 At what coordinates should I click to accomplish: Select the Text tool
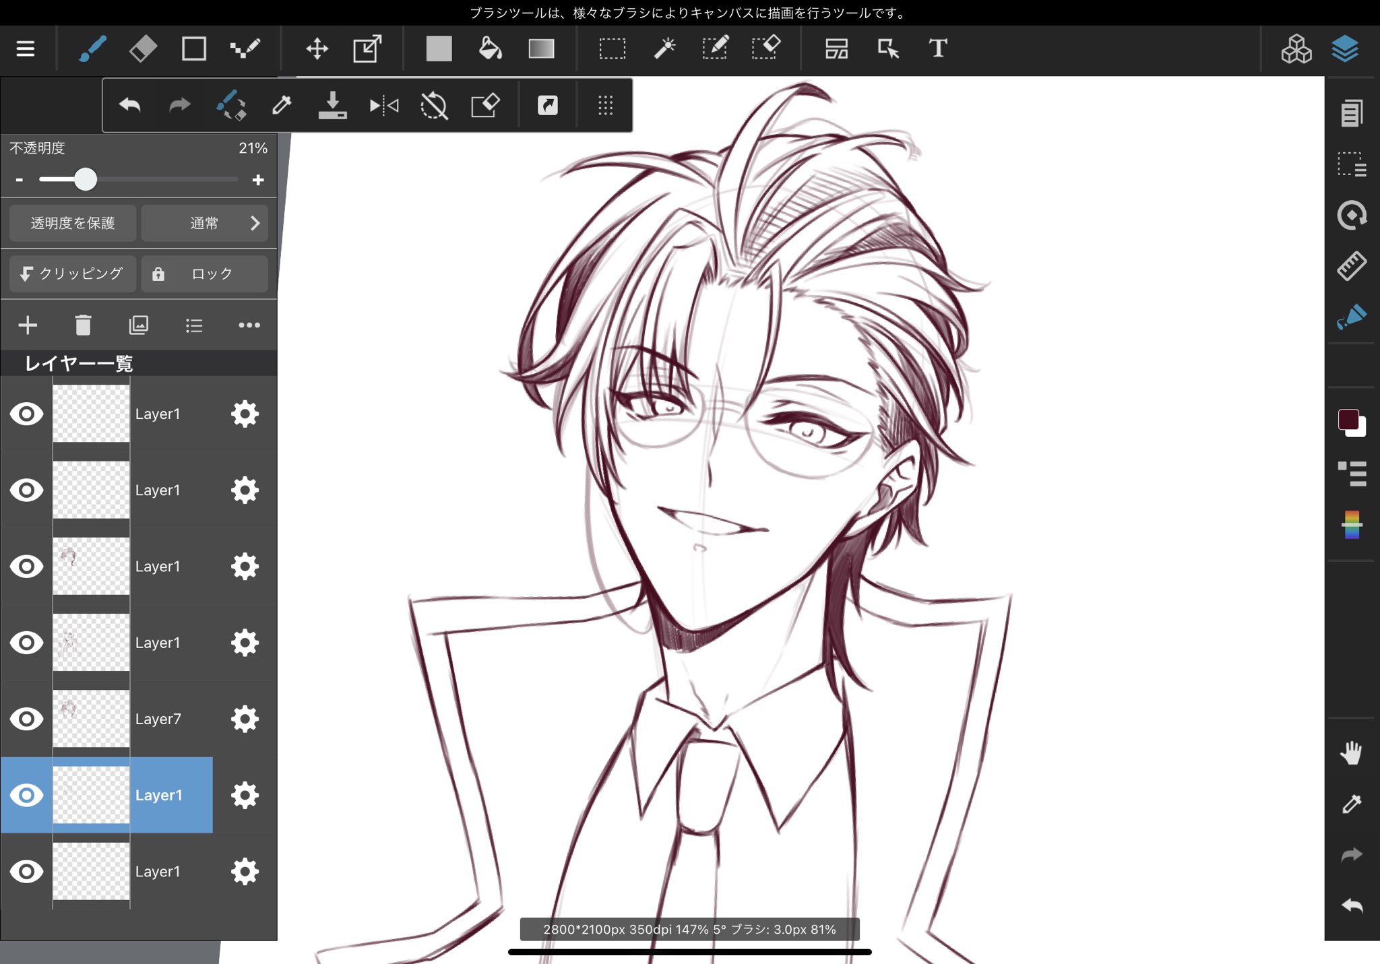point(938,49)
